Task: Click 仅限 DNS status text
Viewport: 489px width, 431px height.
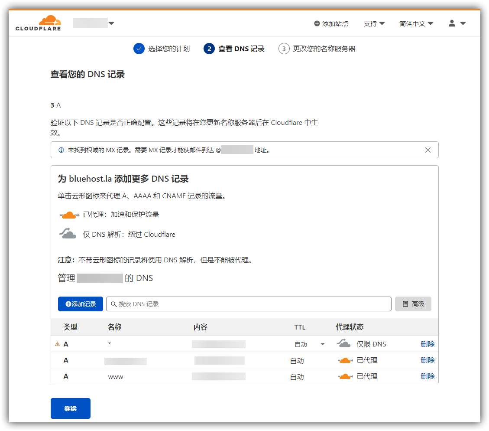Action: click(371, 344)
